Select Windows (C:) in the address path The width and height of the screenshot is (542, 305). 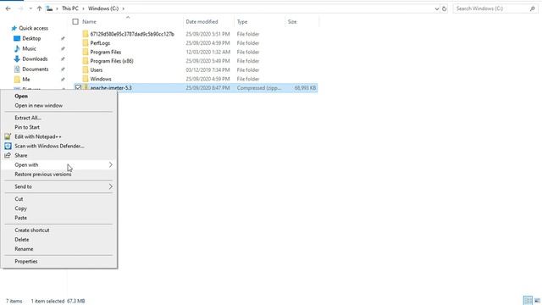(x=103, y=8)
